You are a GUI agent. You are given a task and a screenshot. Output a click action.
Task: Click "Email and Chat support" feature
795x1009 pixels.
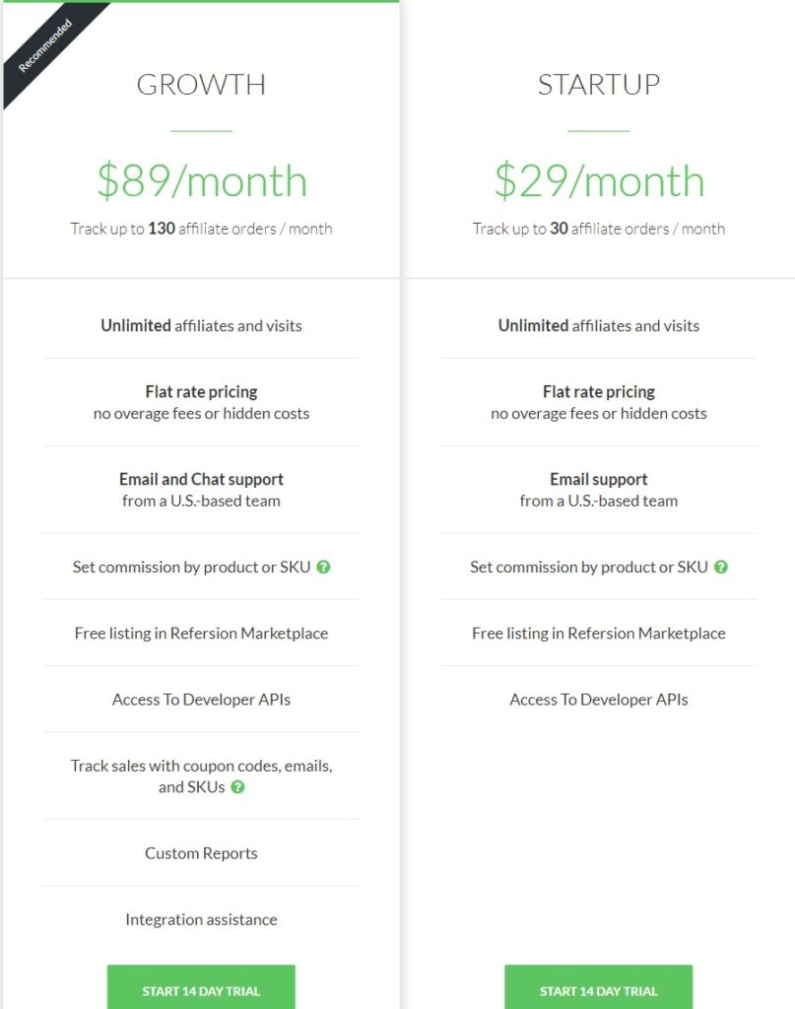[201, 480]
